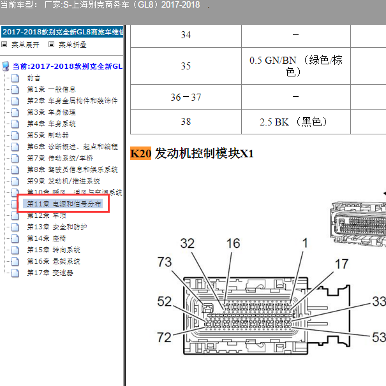Click the 当前车型 vehicle model title text
Viewport: 386px width, 386px height.
[x=100, y=4]
